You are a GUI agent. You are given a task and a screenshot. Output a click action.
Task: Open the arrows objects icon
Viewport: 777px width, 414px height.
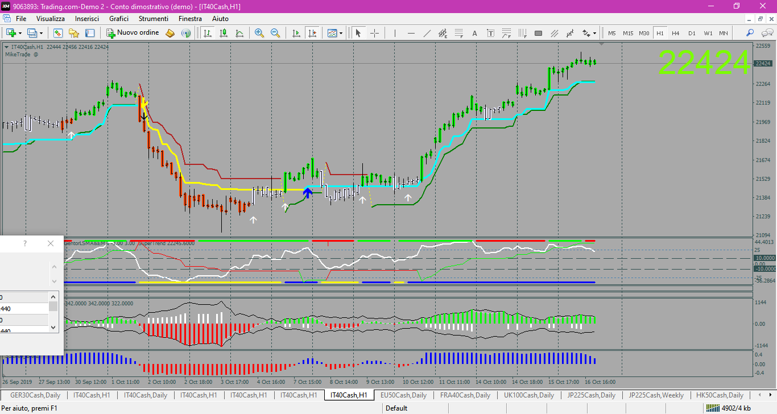586,33
